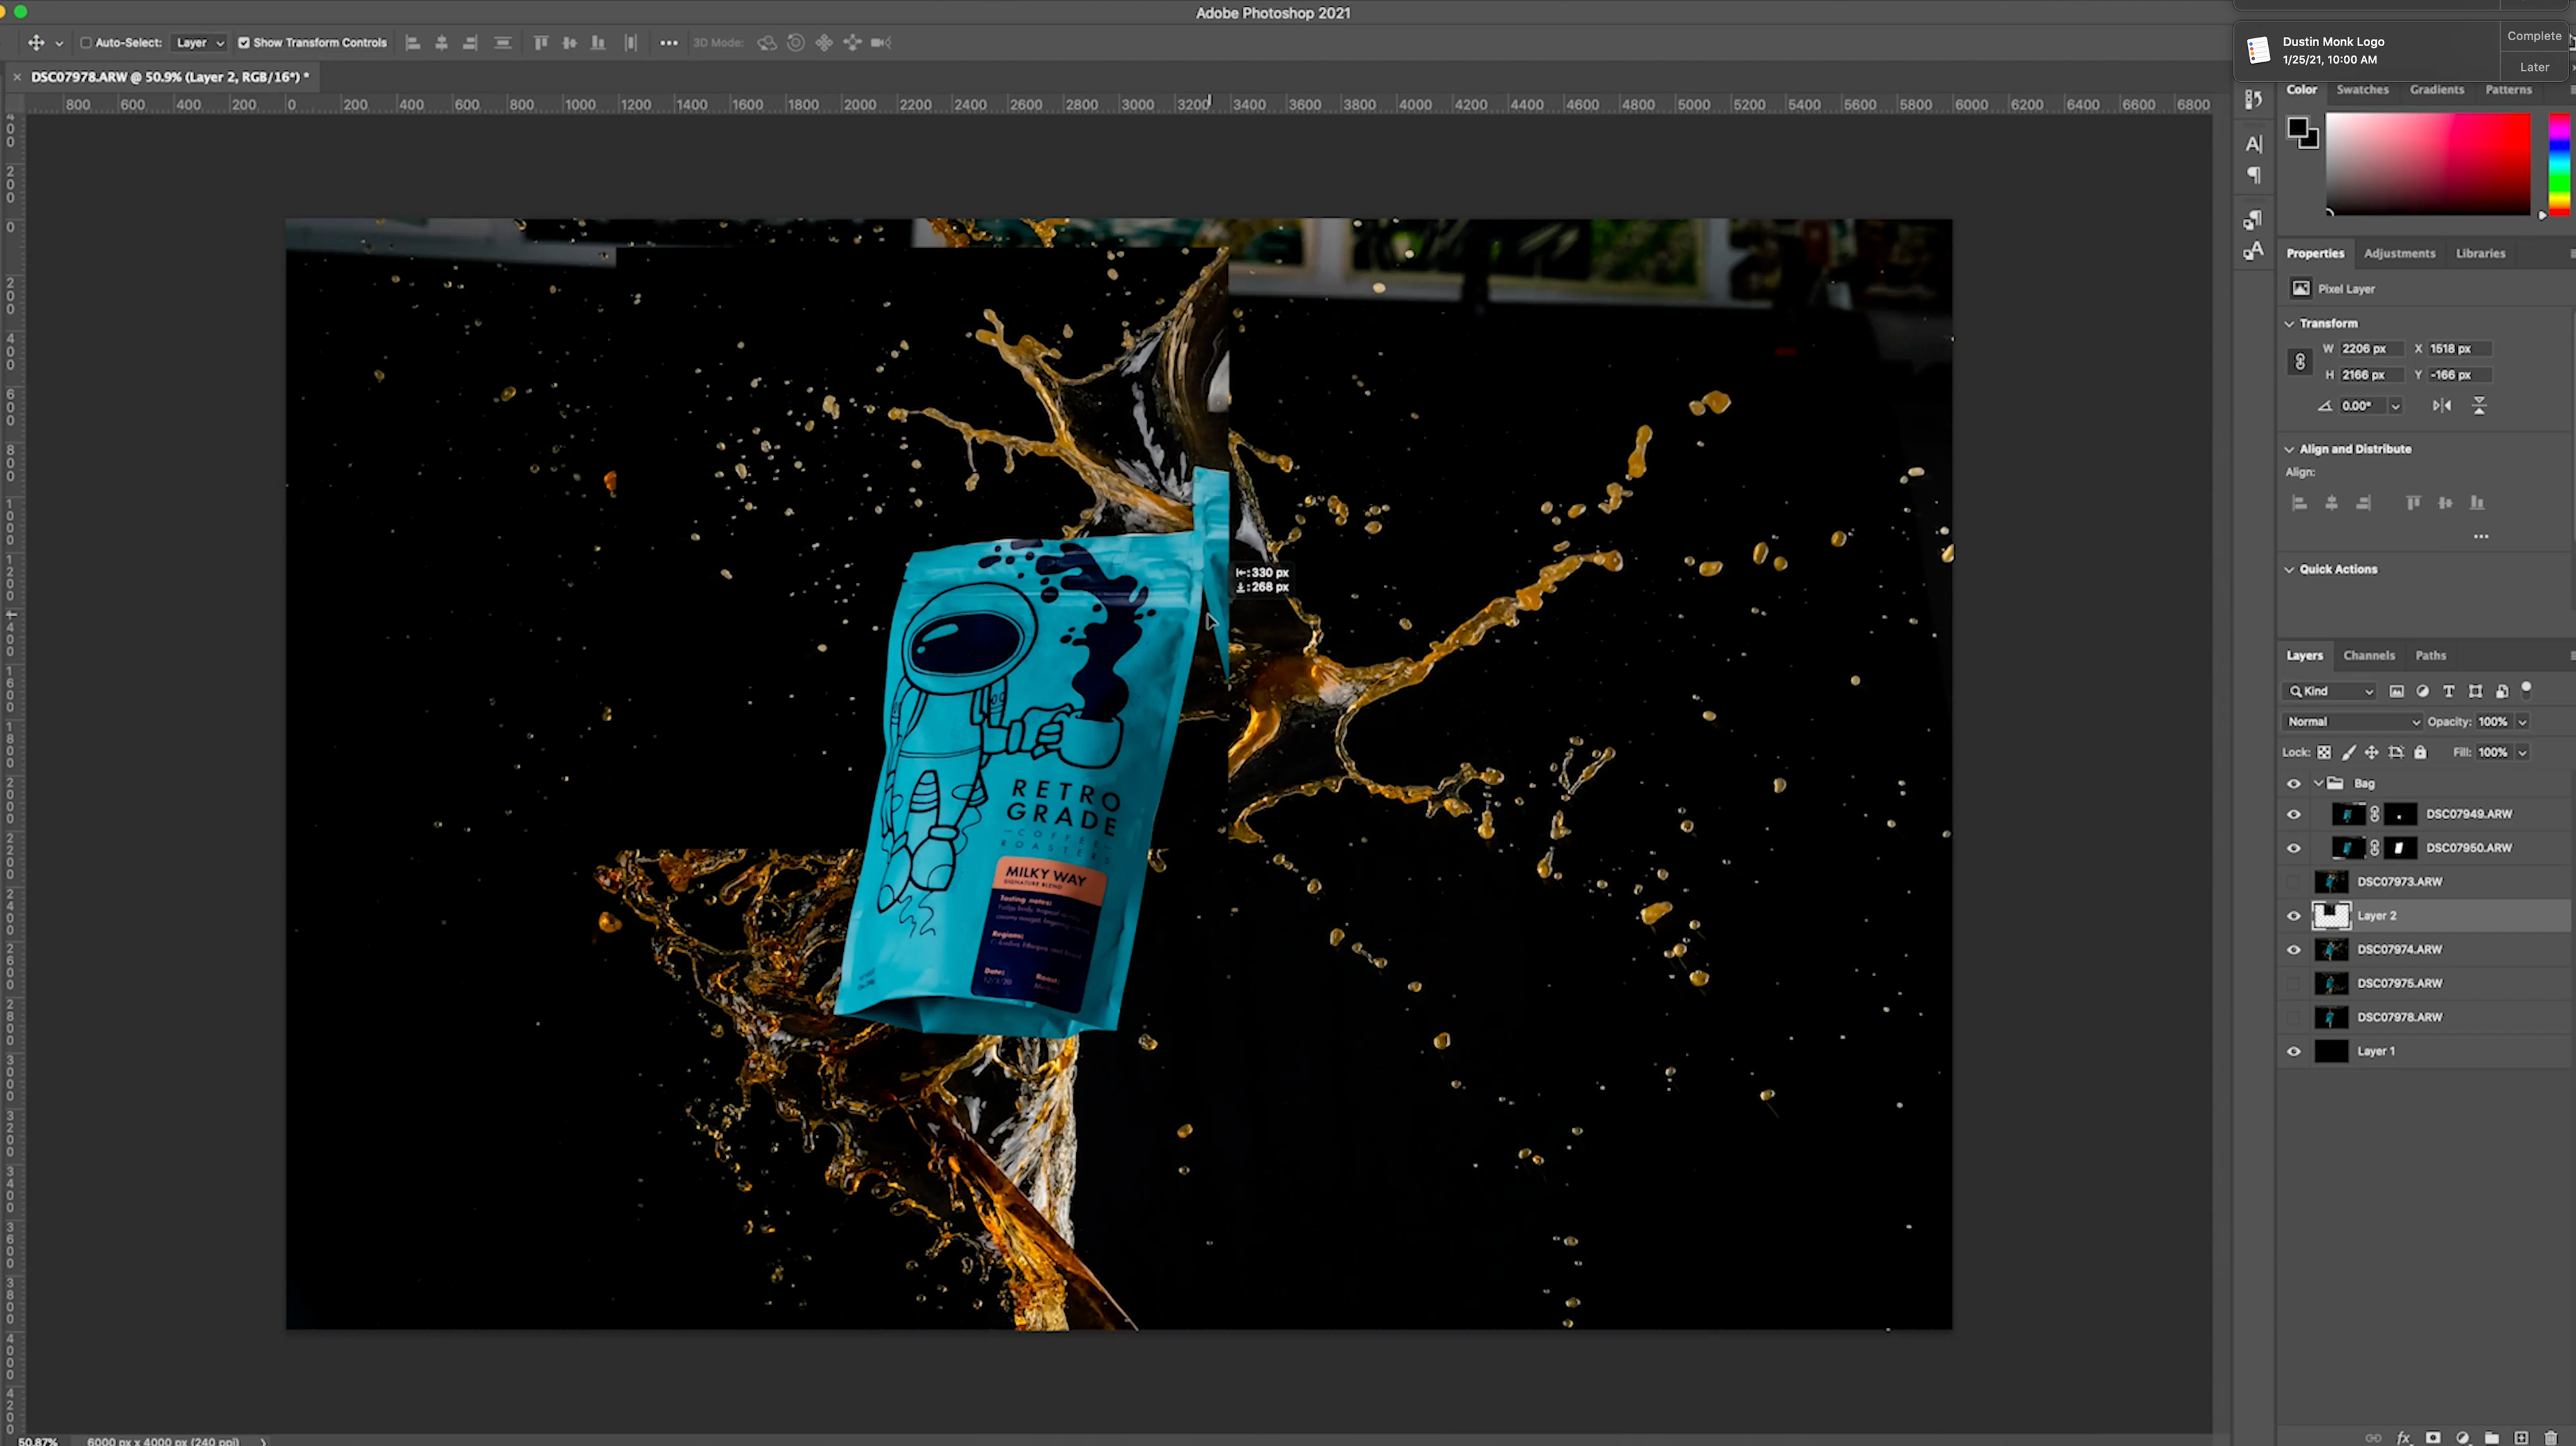Show the DSC07975.ARW layer
The height and width of the screenshot is (1446, 2576).
pyautogui.click(x=2294, y=983)
